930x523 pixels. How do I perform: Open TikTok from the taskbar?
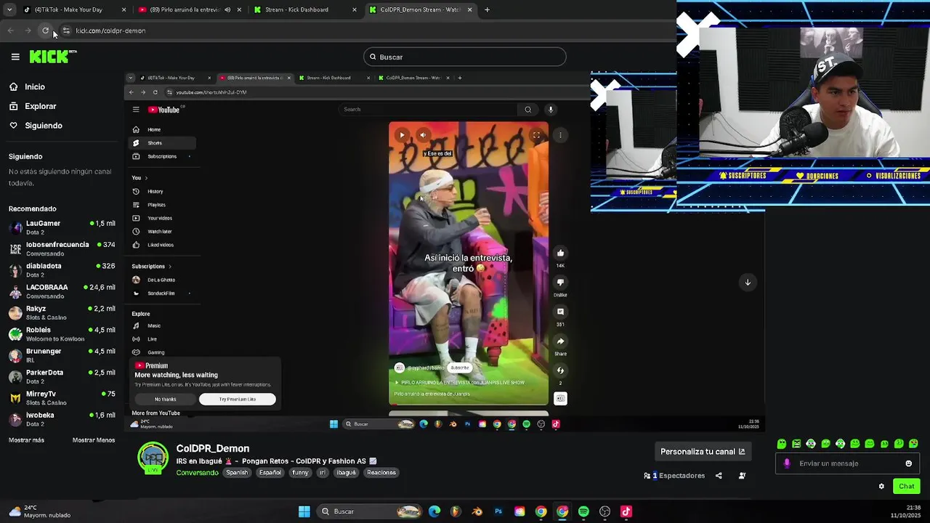pyautogui.click(x=626, y=511)
